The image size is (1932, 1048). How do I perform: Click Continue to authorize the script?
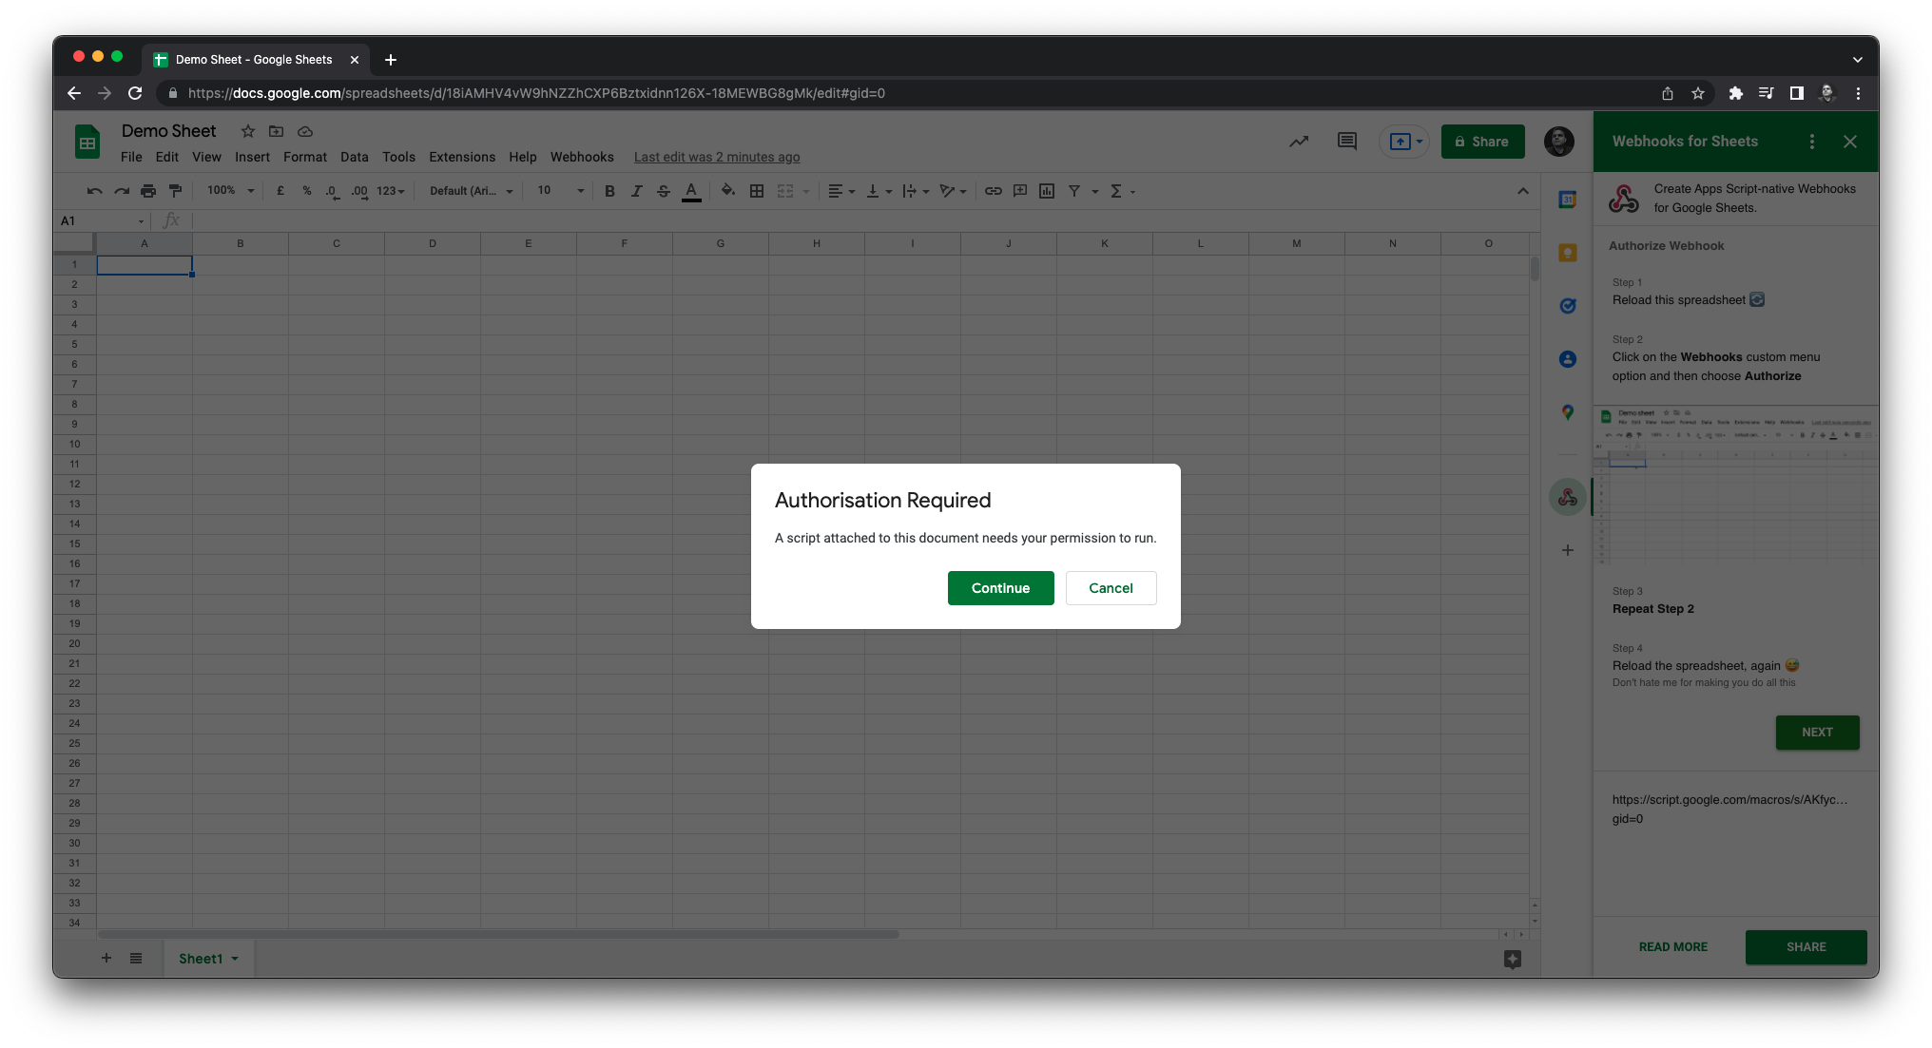coord(999,587)
